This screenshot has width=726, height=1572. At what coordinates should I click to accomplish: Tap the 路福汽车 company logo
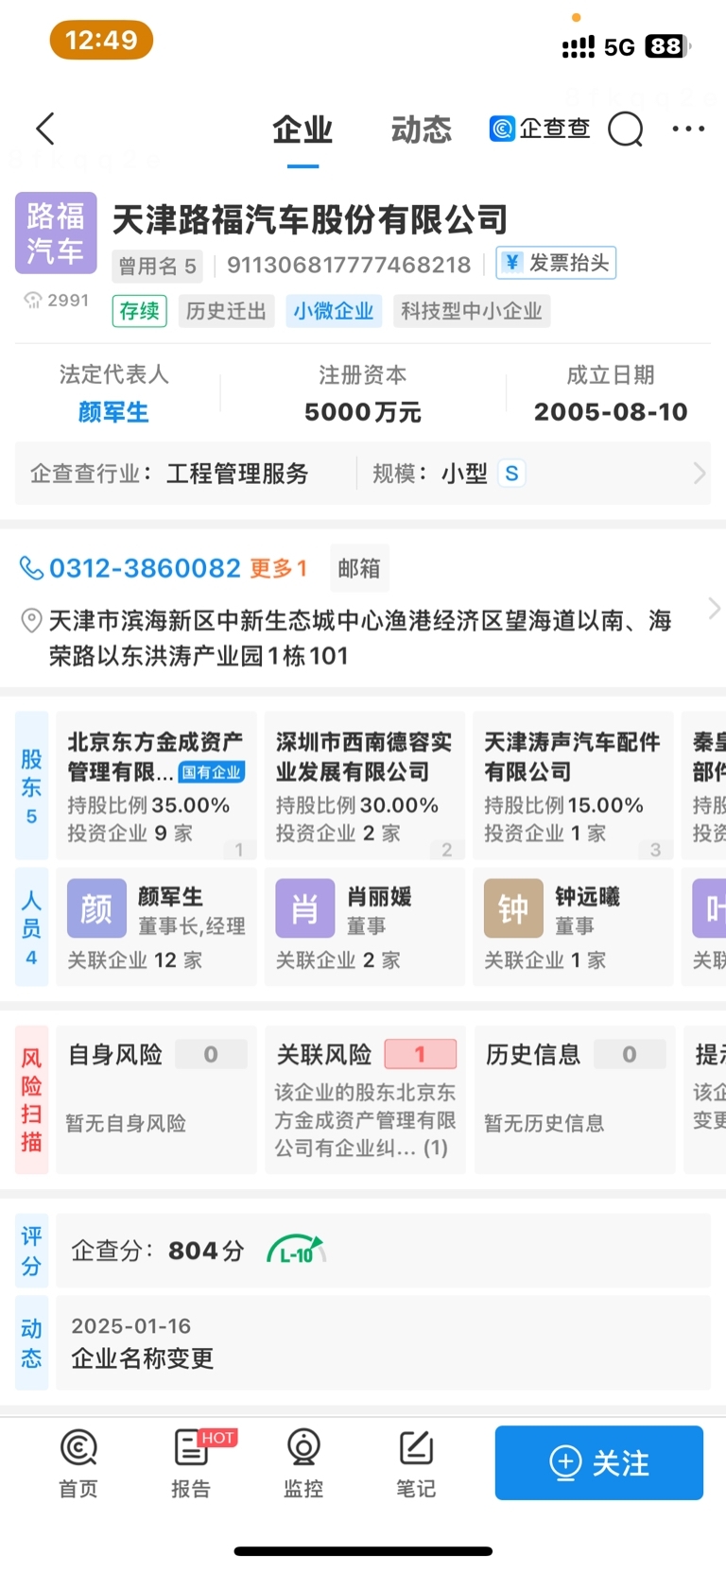pyautogui.click(x=56, y=233)
